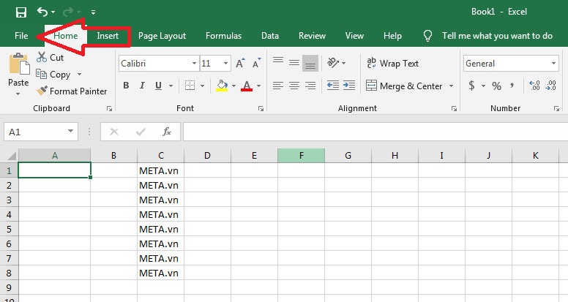This screenshot has height=302, width=568.
Task: Open Alignment dialog launcher
Action: [x=454, y=108]
